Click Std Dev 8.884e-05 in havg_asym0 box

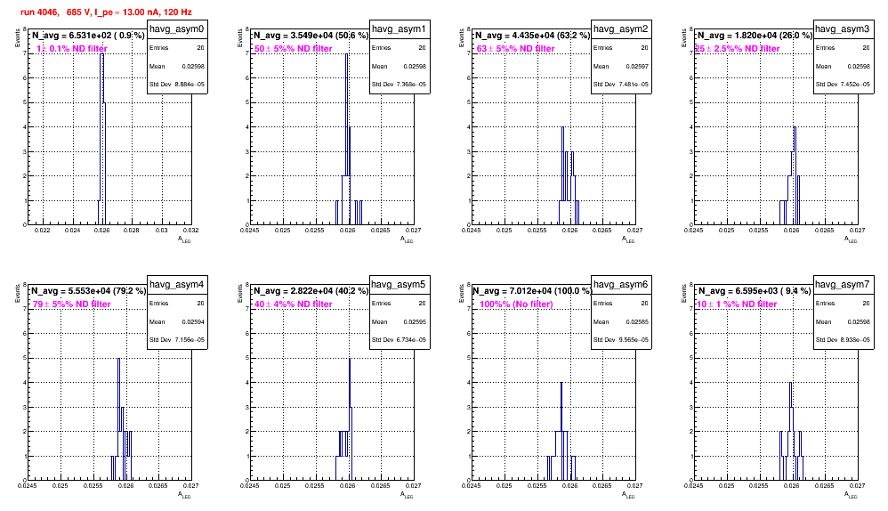point(177,85)
